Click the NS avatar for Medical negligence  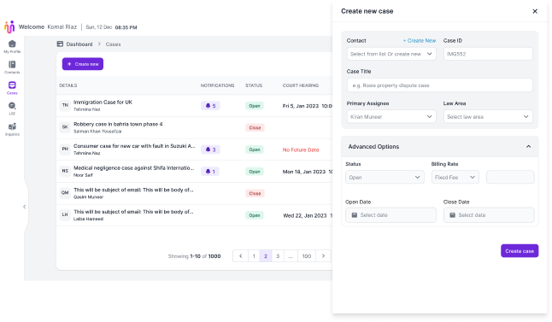[x=65, y=171]
